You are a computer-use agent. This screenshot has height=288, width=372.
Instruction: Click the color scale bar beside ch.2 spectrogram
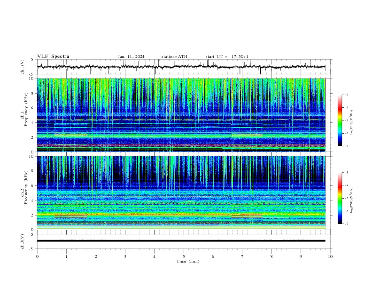click(340, 198)
